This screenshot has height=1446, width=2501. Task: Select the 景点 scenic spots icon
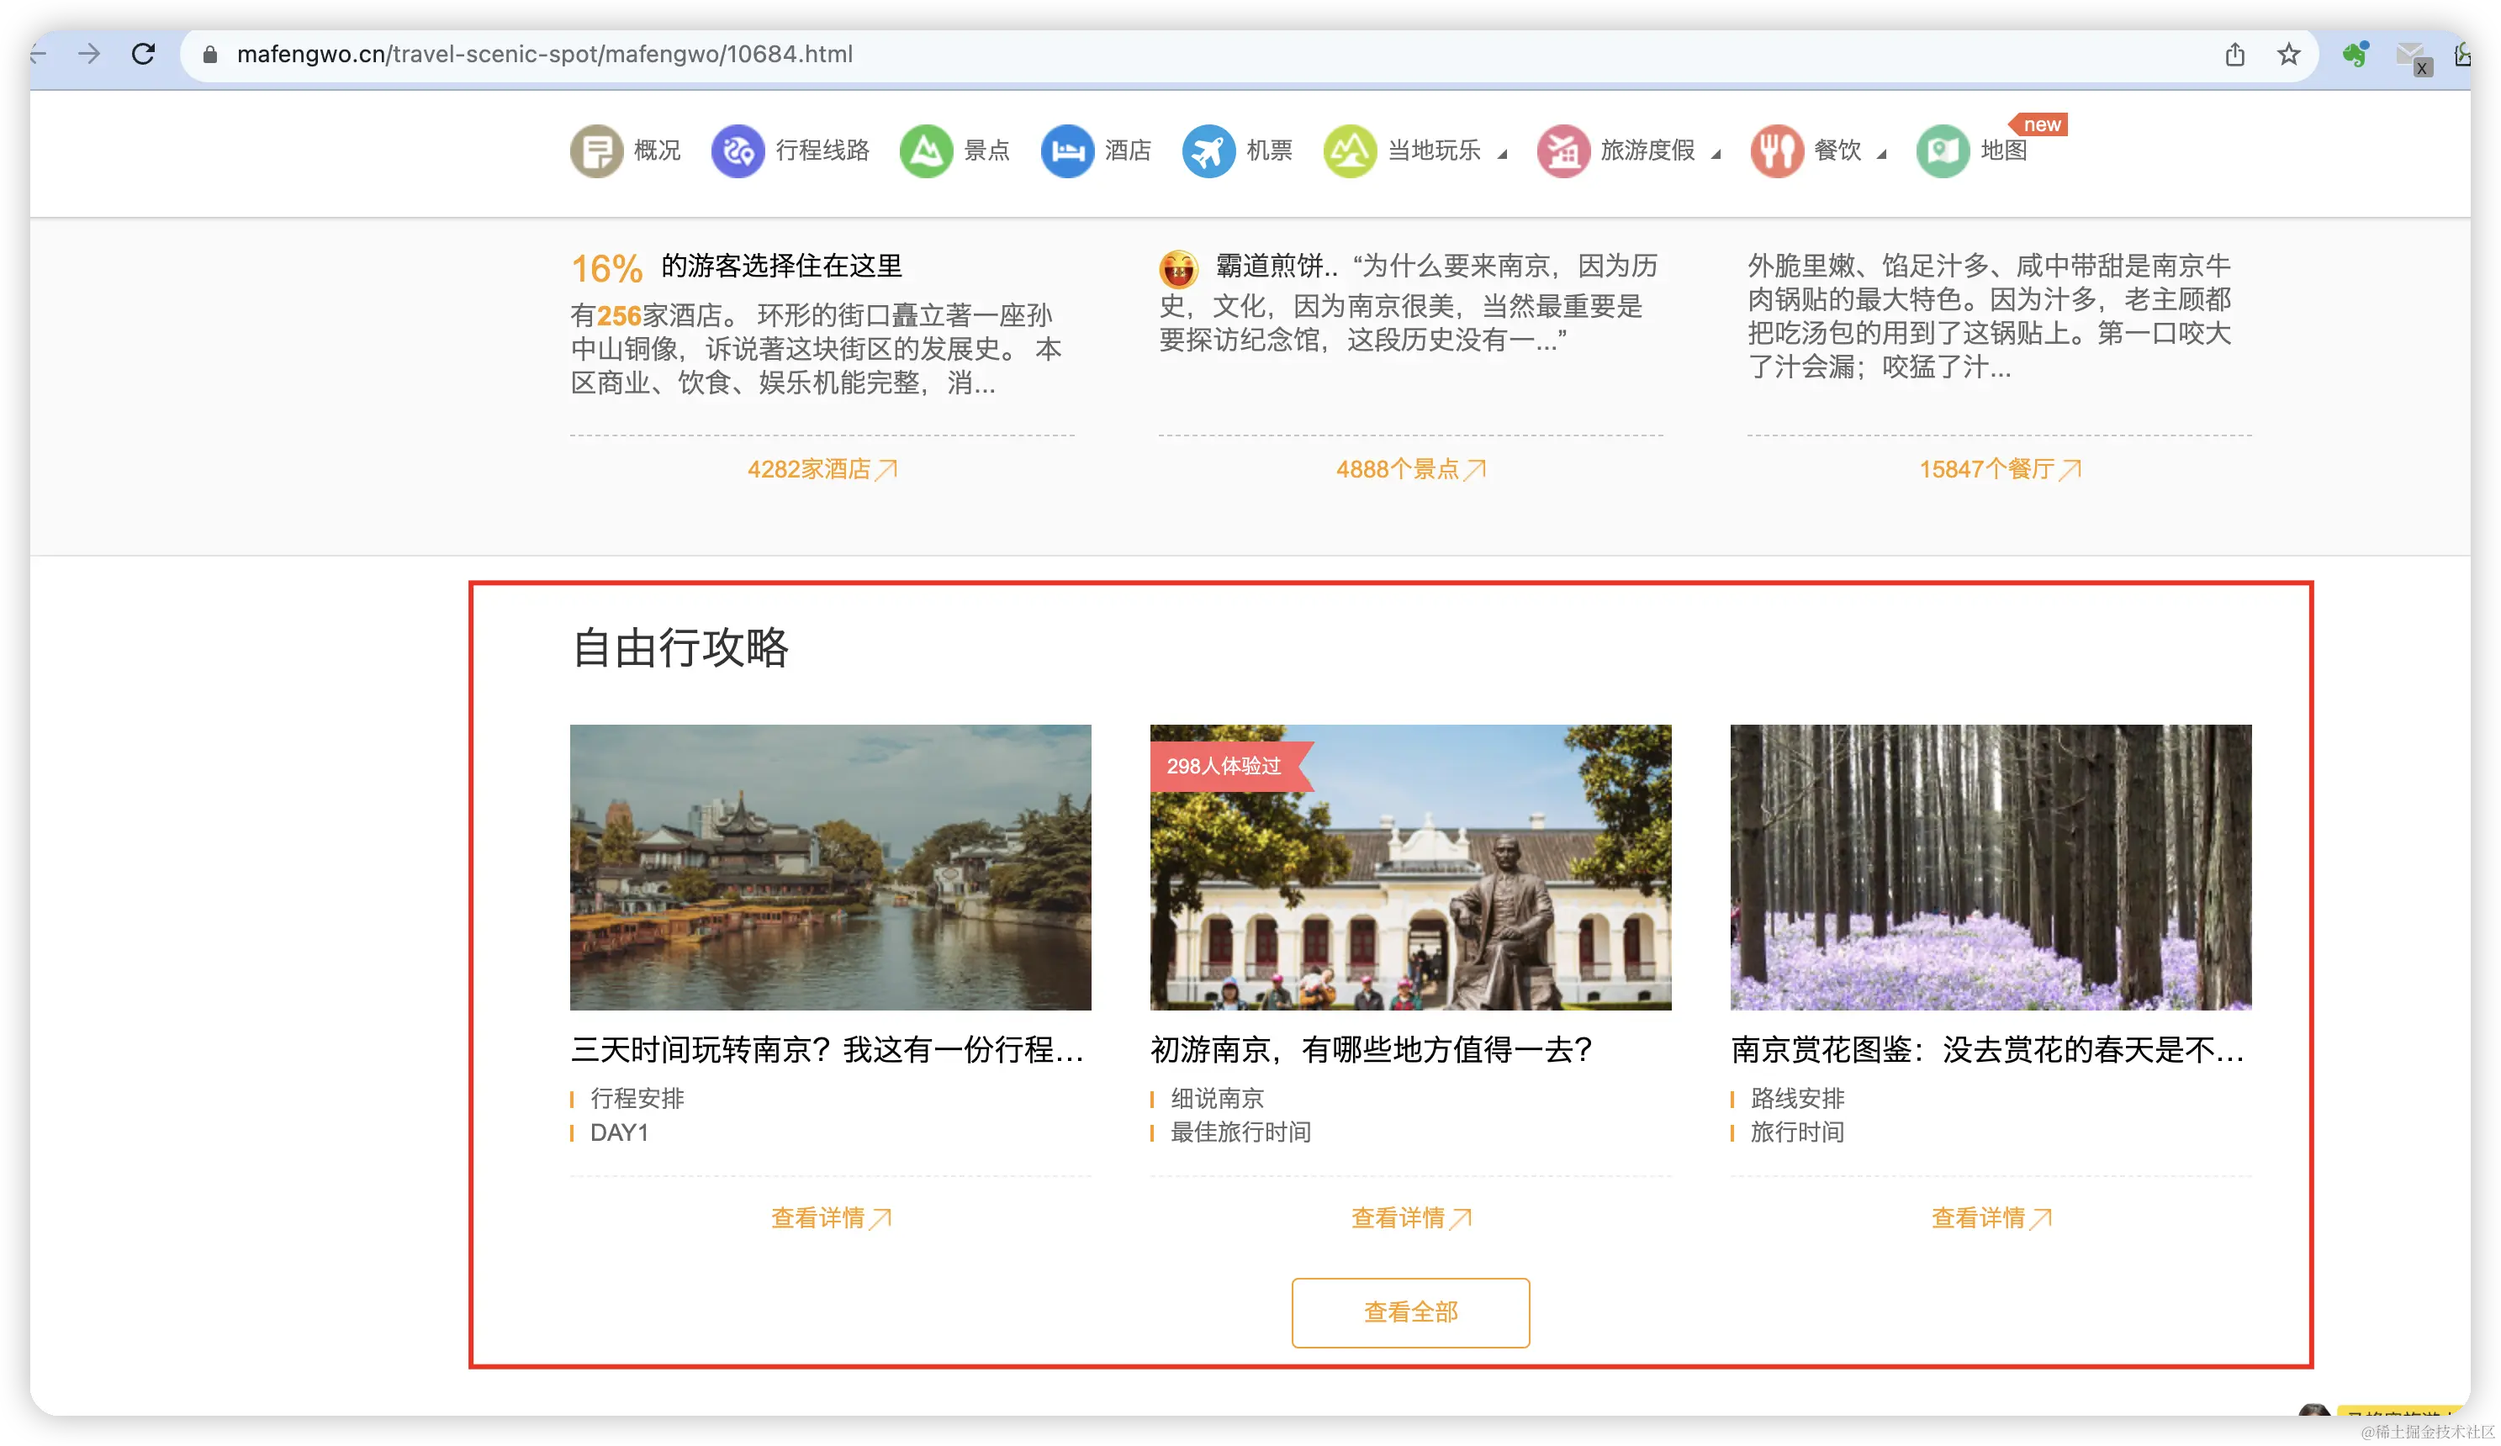click(x=925, y=150)
